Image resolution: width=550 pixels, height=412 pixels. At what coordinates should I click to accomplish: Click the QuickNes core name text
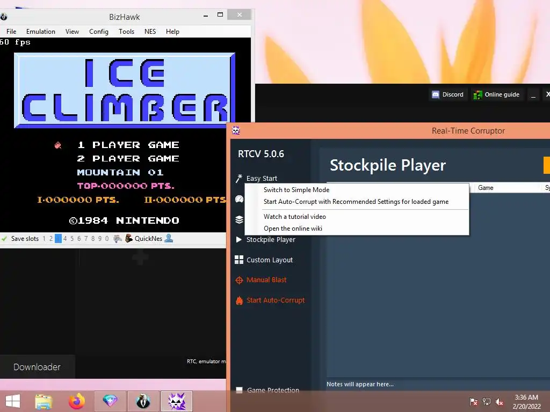[148, 239]
